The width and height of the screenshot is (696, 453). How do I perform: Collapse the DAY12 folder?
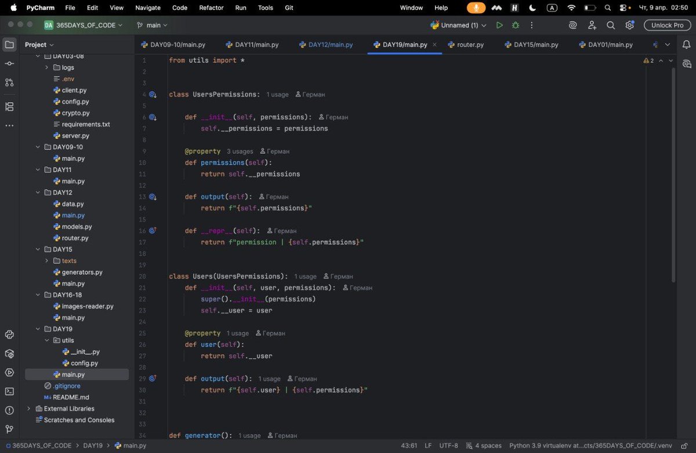point(38,192)
